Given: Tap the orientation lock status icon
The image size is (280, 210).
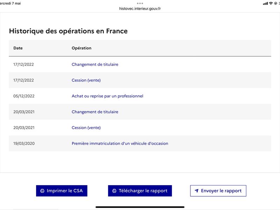Looking at the screenshot, I should pyautogui.click(x=275, y=3).
